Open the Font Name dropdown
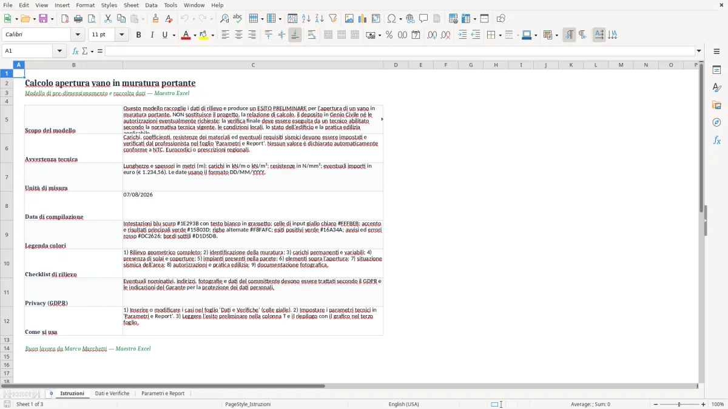This screenshot has height=409, width=728. [x=77, y=35]
